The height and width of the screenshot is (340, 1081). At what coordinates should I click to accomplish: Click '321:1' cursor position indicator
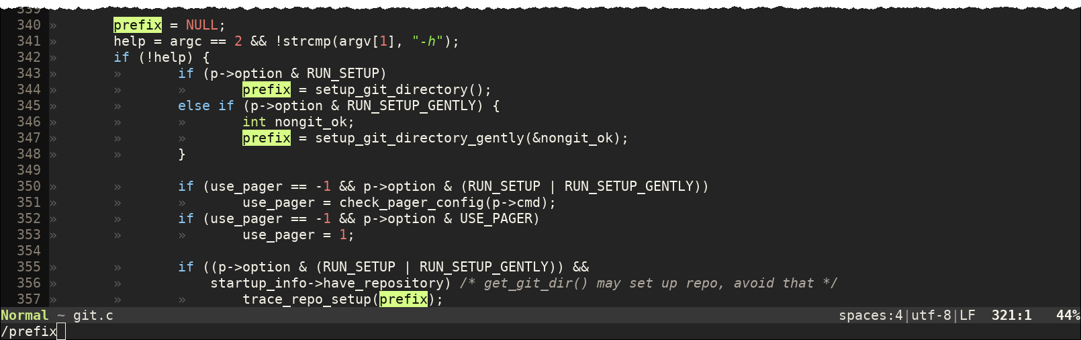[x=1012, y=315]
